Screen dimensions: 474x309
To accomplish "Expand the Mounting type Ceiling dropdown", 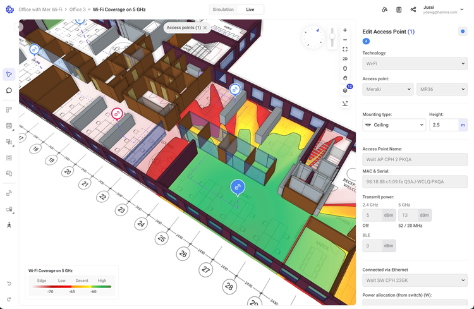I will point(394,125).
